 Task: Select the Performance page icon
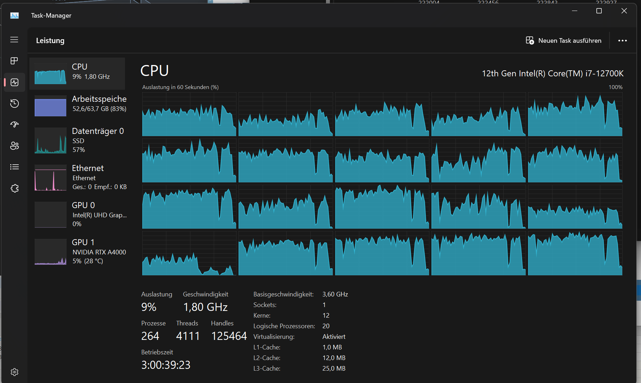pos(15,82)
